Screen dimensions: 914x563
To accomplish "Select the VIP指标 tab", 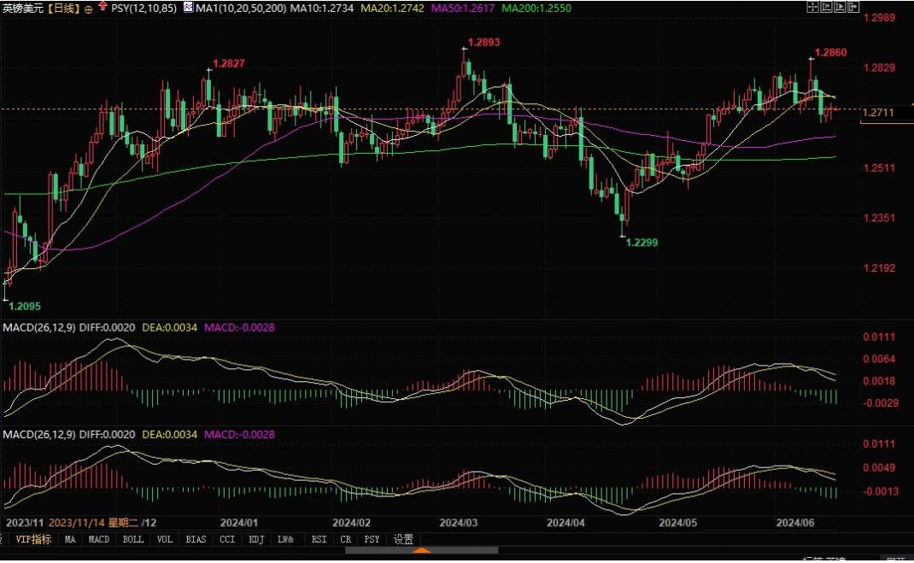I will pos(33,539).
